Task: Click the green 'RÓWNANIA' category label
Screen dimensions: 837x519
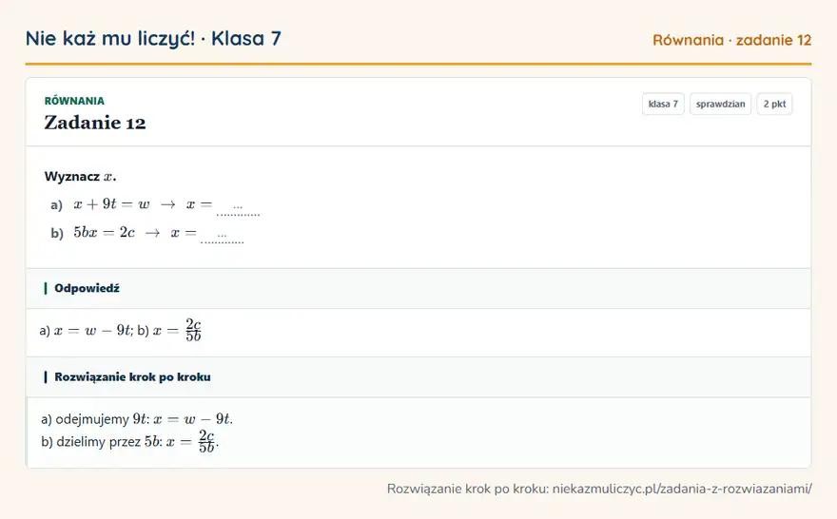Action: click(x=74, y=101)
